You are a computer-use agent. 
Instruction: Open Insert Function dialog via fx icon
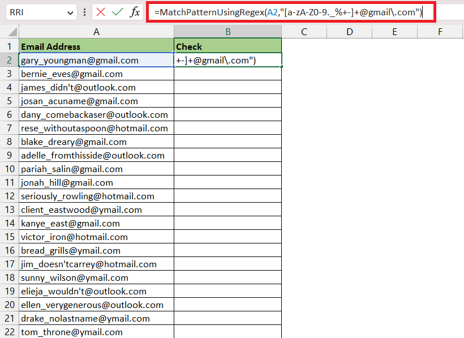point(135,12)
